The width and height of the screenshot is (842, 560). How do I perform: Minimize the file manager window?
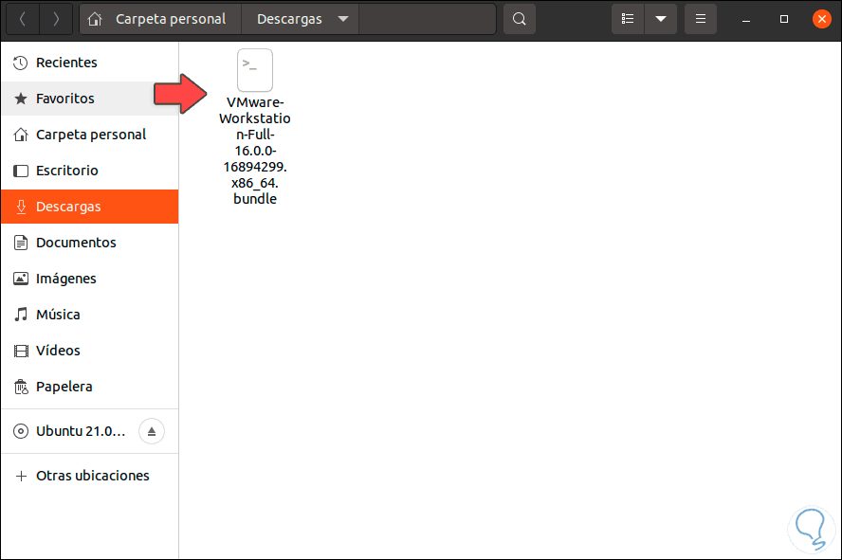(x=746, y=19)
